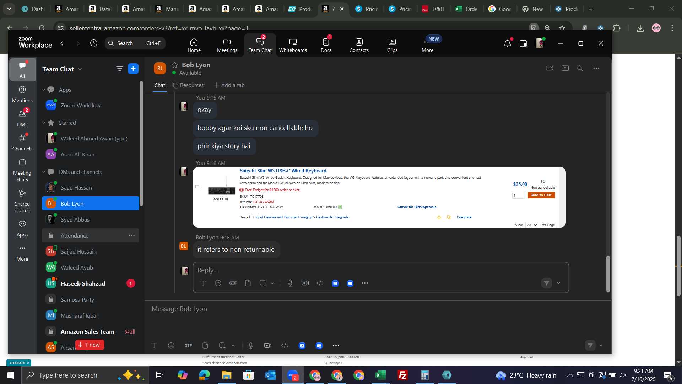Click the Zoom search box

pos(135,43)
